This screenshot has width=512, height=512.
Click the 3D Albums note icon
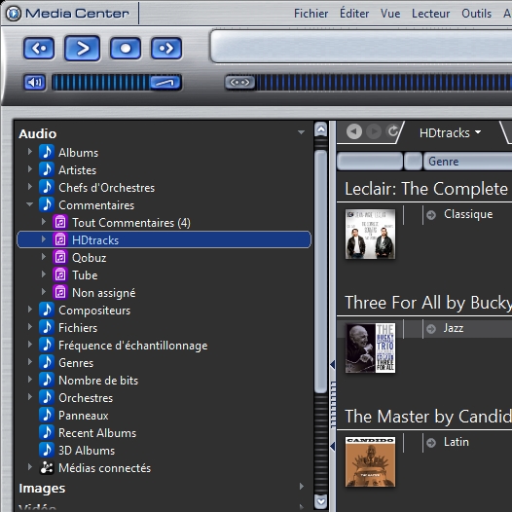(x=47, y=450)
